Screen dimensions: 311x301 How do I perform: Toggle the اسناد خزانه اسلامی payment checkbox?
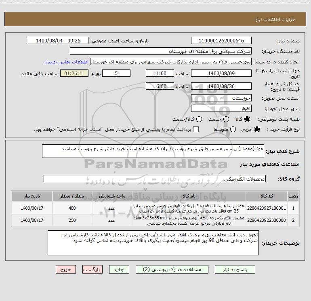(196, 129)
